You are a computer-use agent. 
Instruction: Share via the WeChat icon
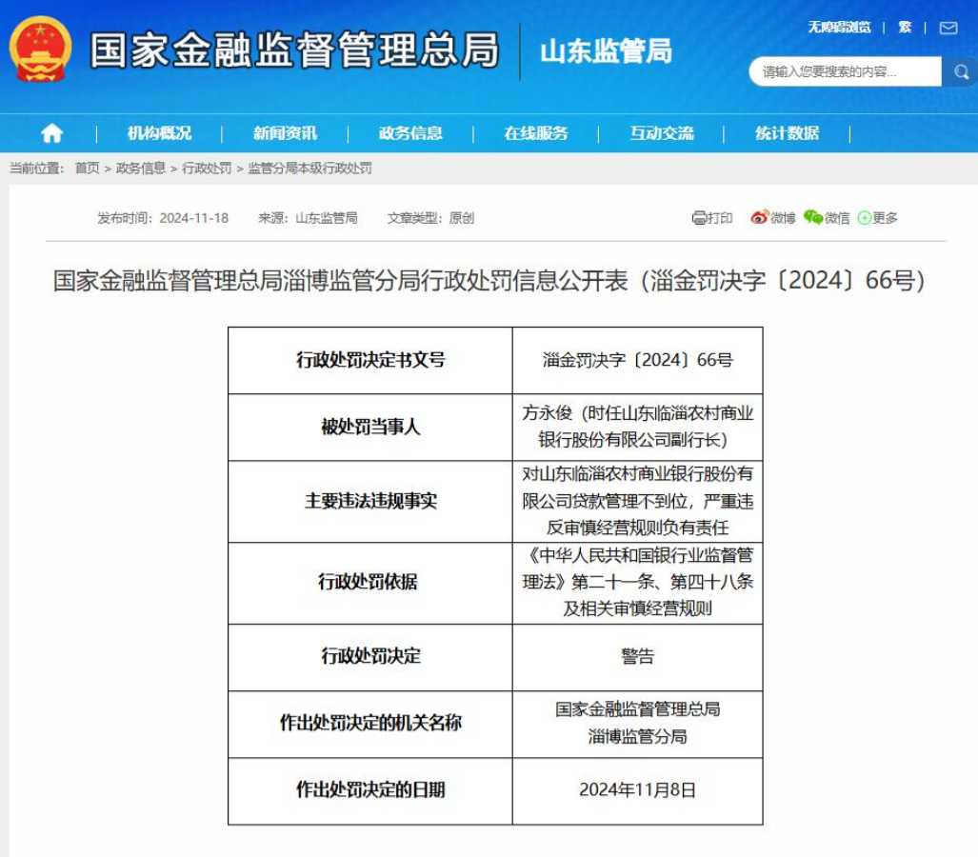point(812,217)
